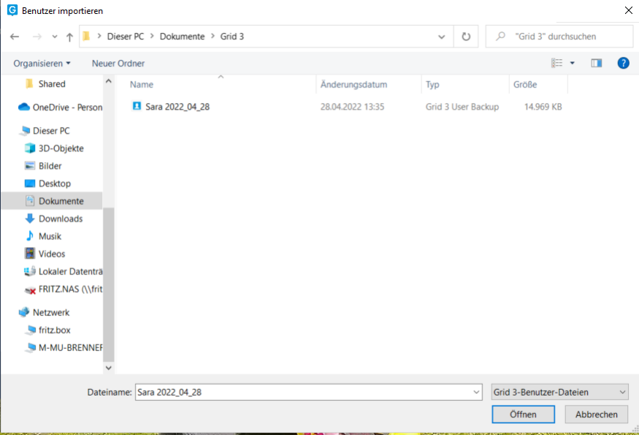Refresh the Grid 3 folder view

(x=466, y=37)
